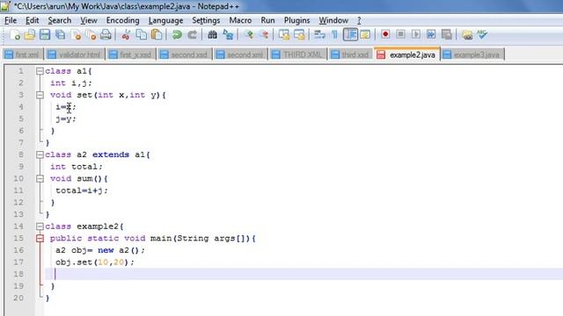The width and height of the screenshot is (563, 316).
Task: Copy selection with toolbar icon
Action: point(141,35)
